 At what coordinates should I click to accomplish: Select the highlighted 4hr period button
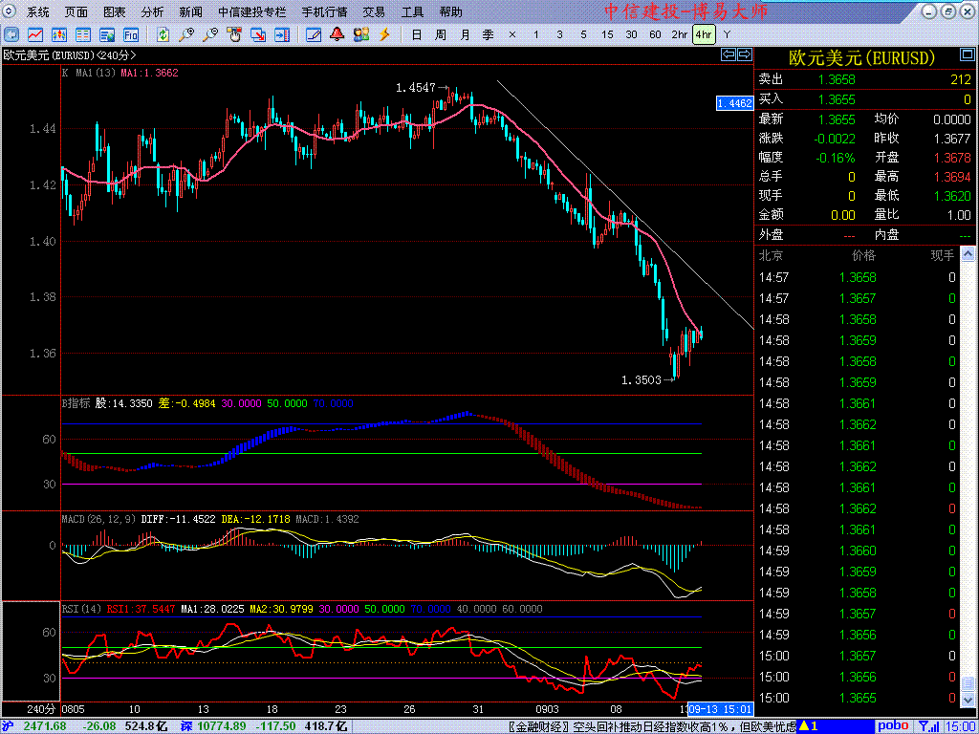point(704,34)
